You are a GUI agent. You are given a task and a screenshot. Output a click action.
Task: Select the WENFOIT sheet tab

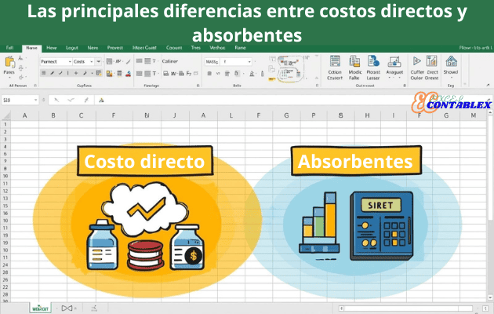(40, 307)
